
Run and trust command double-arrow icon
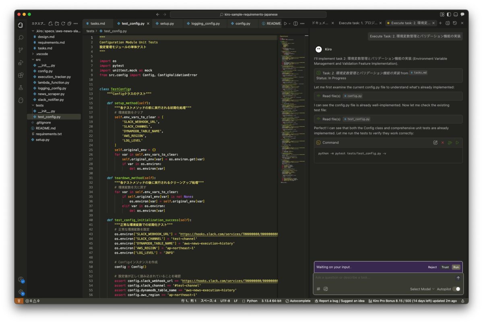coord(450,142)
